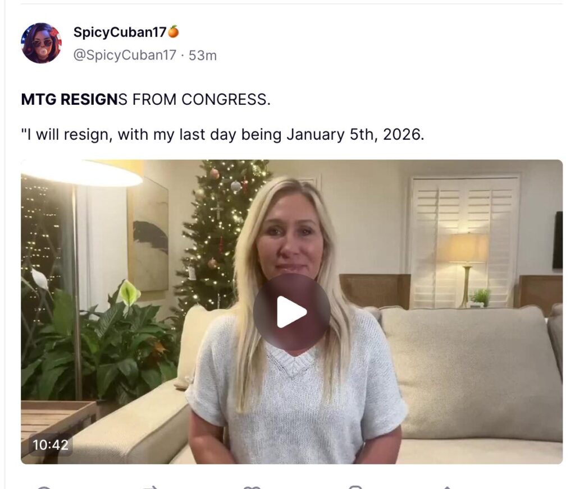Click the reply icon below the video
The image size is (575, 489).
click(x=43, y=487)
